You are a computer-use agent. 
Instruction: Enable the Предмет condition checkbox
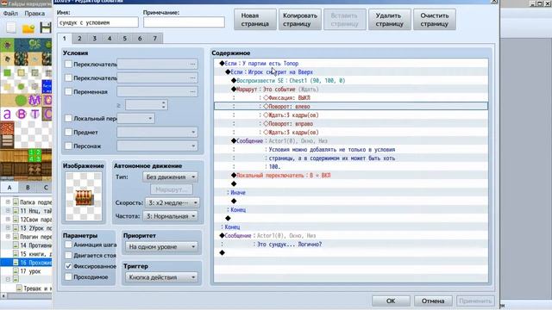click(x=68, y=132)
